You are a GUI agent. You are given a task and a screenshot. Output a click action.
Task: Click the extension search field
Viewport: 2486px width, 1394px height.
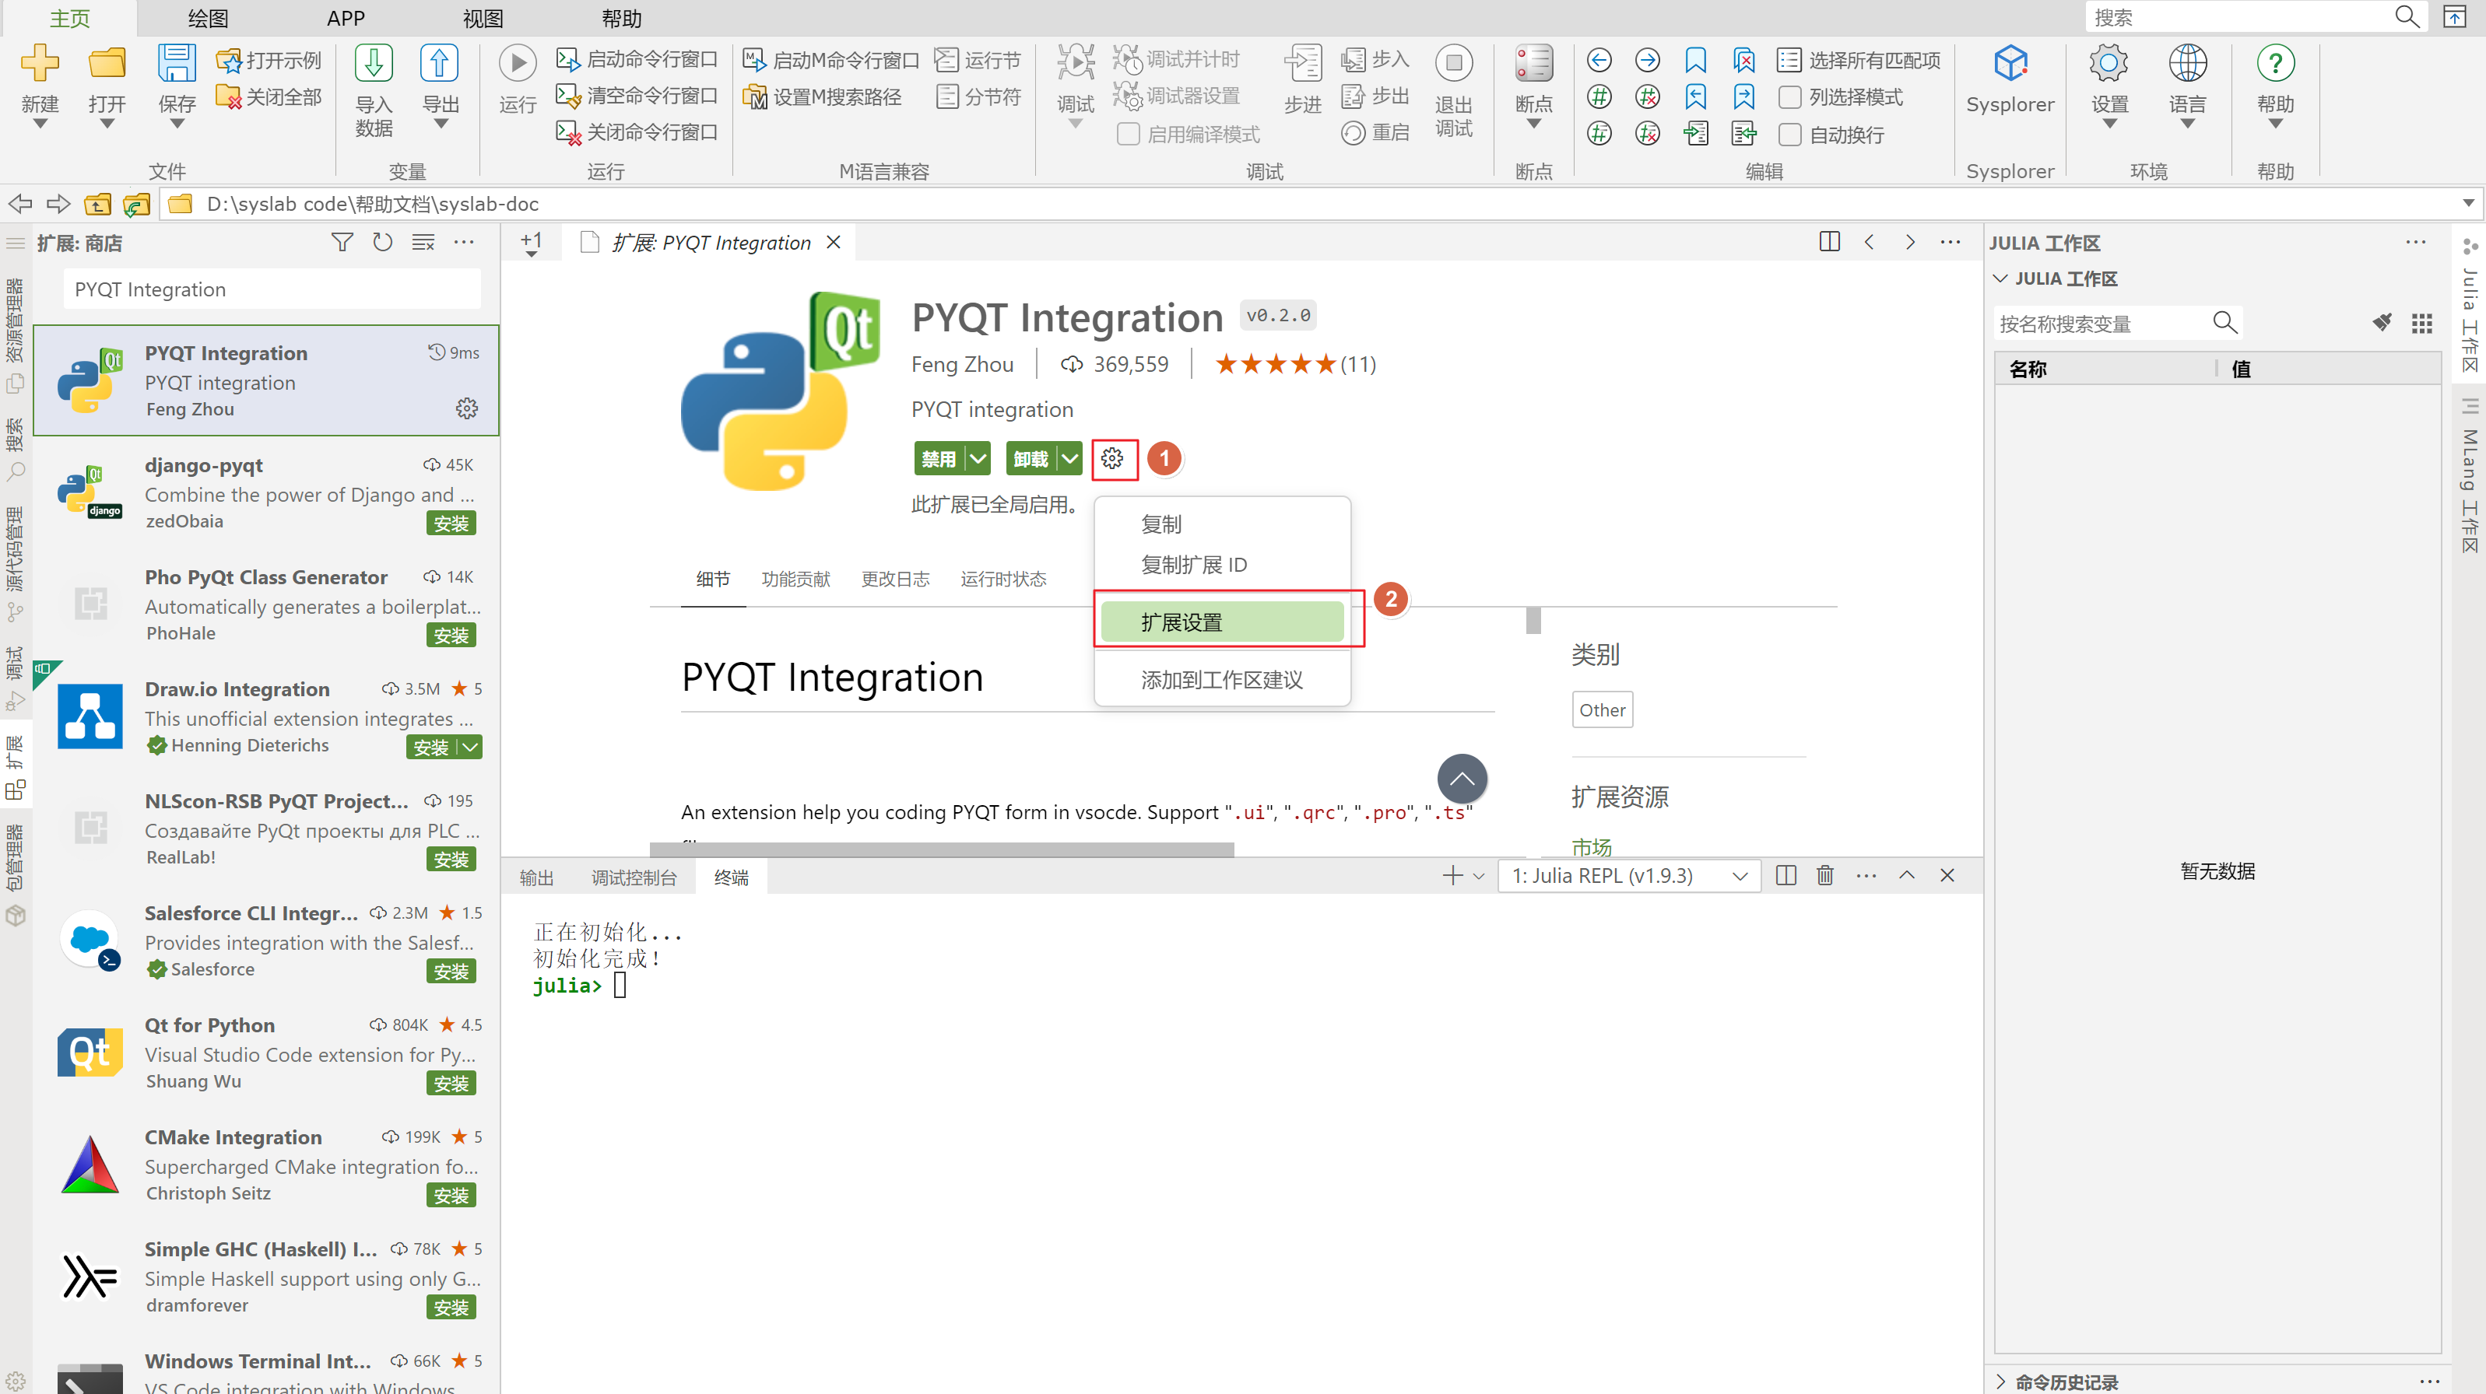pyautogui.click(x=271, y=289)
